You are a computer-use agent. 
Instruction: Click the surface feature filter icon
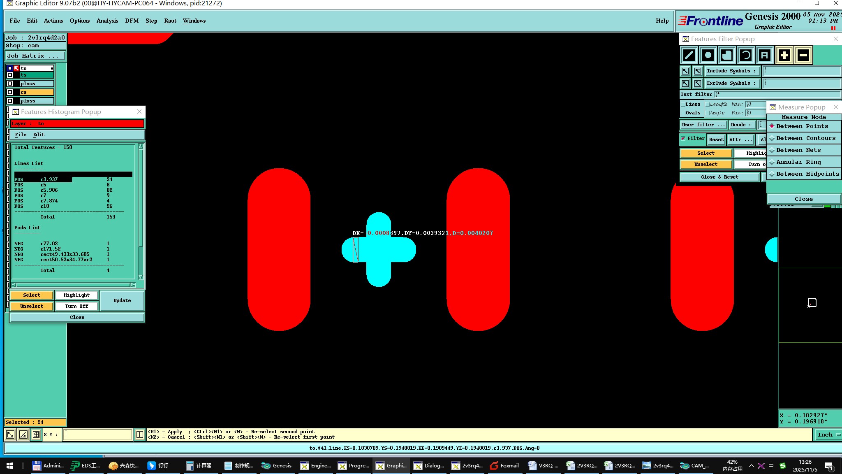click(x=727, y=55)
